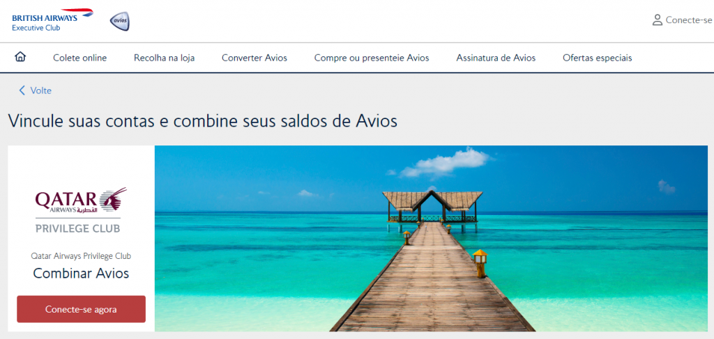Image resolution: width=714 pixels, height=339 pixels.
Task: Open the Colete online menu
Action: (x=79, y=58)
